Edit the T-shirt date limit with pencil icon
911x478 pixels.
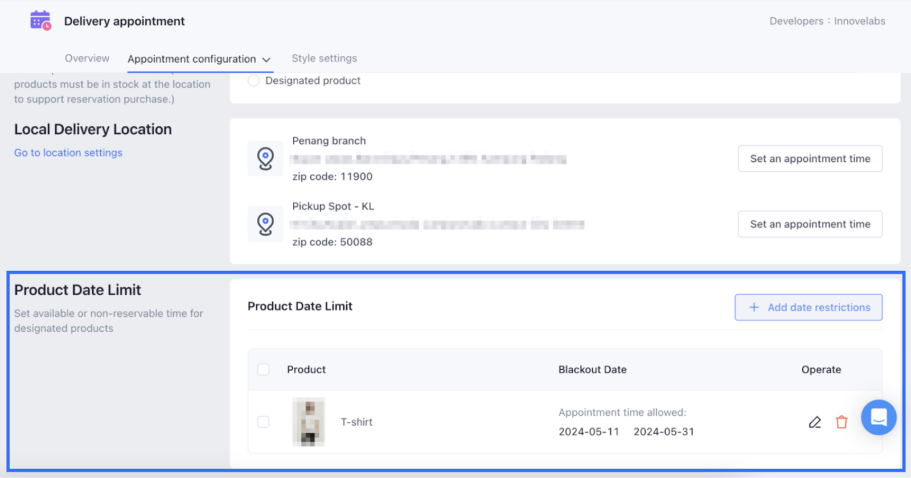tap(815, 422)
